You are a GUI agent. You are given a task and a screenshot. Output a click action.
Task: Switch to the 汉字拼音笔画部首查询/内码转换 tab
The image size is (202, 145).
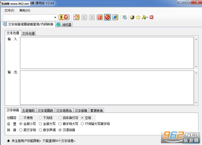pos(28,24)
